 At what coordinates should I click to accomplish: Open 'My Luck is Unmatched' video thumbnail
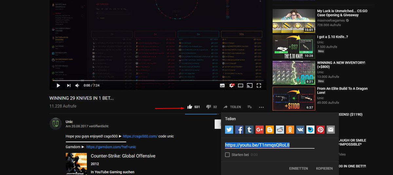click(x=294, y=21)
